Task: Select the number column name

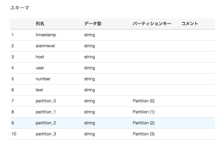Action: click(x=43, y=79)
